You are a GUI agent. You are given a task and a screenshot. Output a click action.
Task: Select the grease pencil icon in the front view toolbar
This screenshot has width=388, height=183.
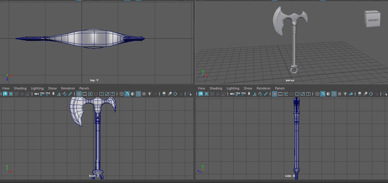pos(70,94)
